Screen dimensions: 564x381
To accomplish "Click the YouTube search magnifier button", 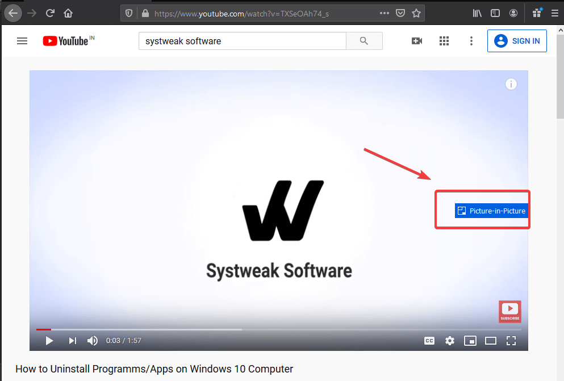I will (x=364, y=41).
